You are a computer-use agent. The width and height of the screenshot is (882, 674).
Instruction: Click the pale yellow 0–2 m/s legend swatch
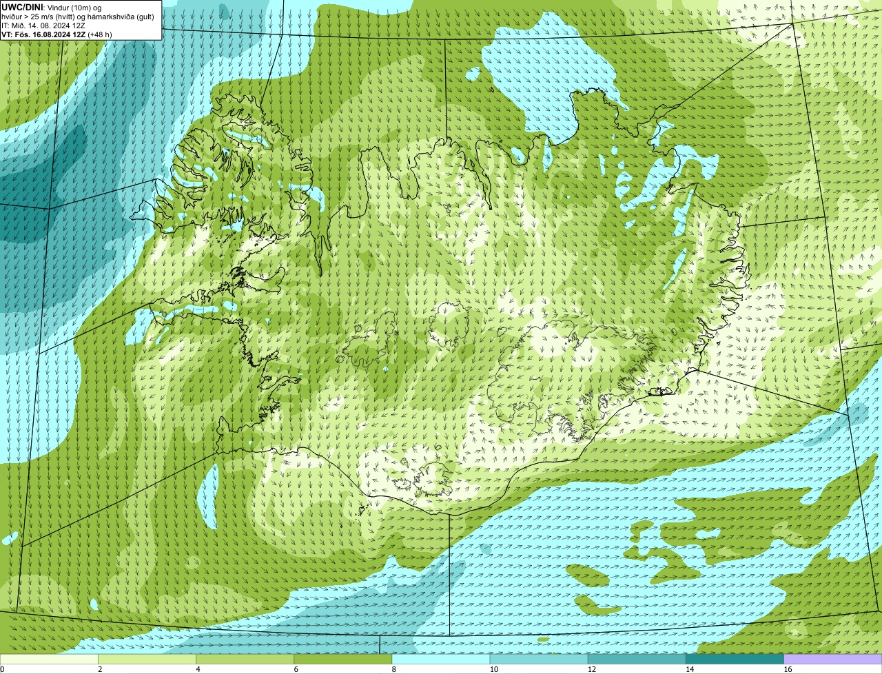49,660
